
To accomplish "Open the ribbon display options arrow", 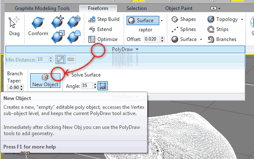I will pos(219,8).
